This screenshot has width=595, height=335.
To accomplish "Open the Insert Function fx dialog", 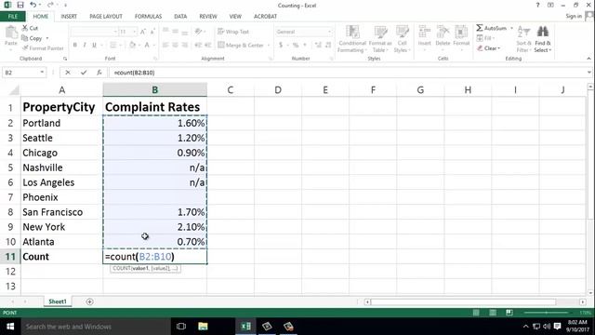I will click(x=99, y=73).
